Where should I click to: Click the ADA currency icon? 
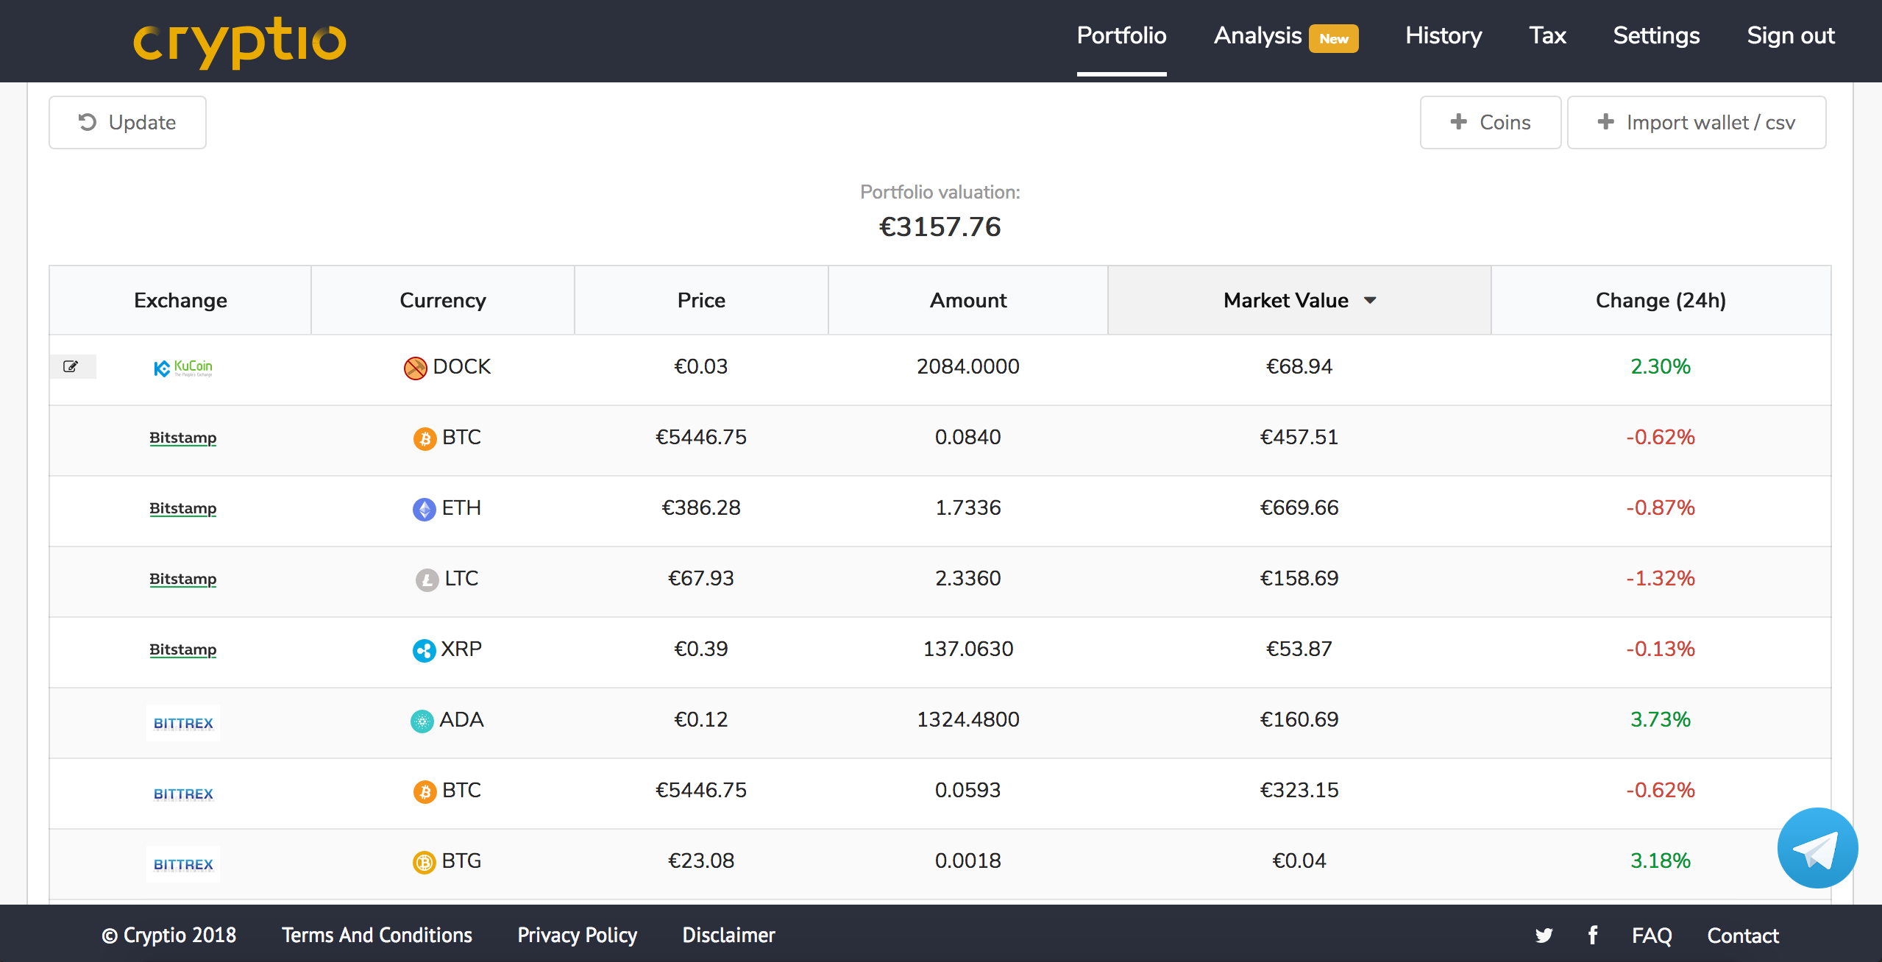click(422, 720)
